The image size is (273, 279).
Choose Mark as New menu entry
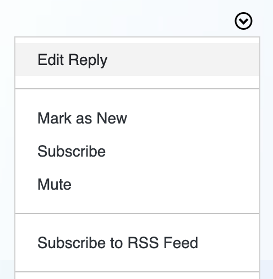pos(137,118)
